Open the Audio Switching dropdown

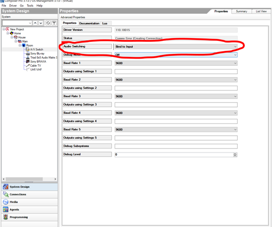click(x=235, y=47)
